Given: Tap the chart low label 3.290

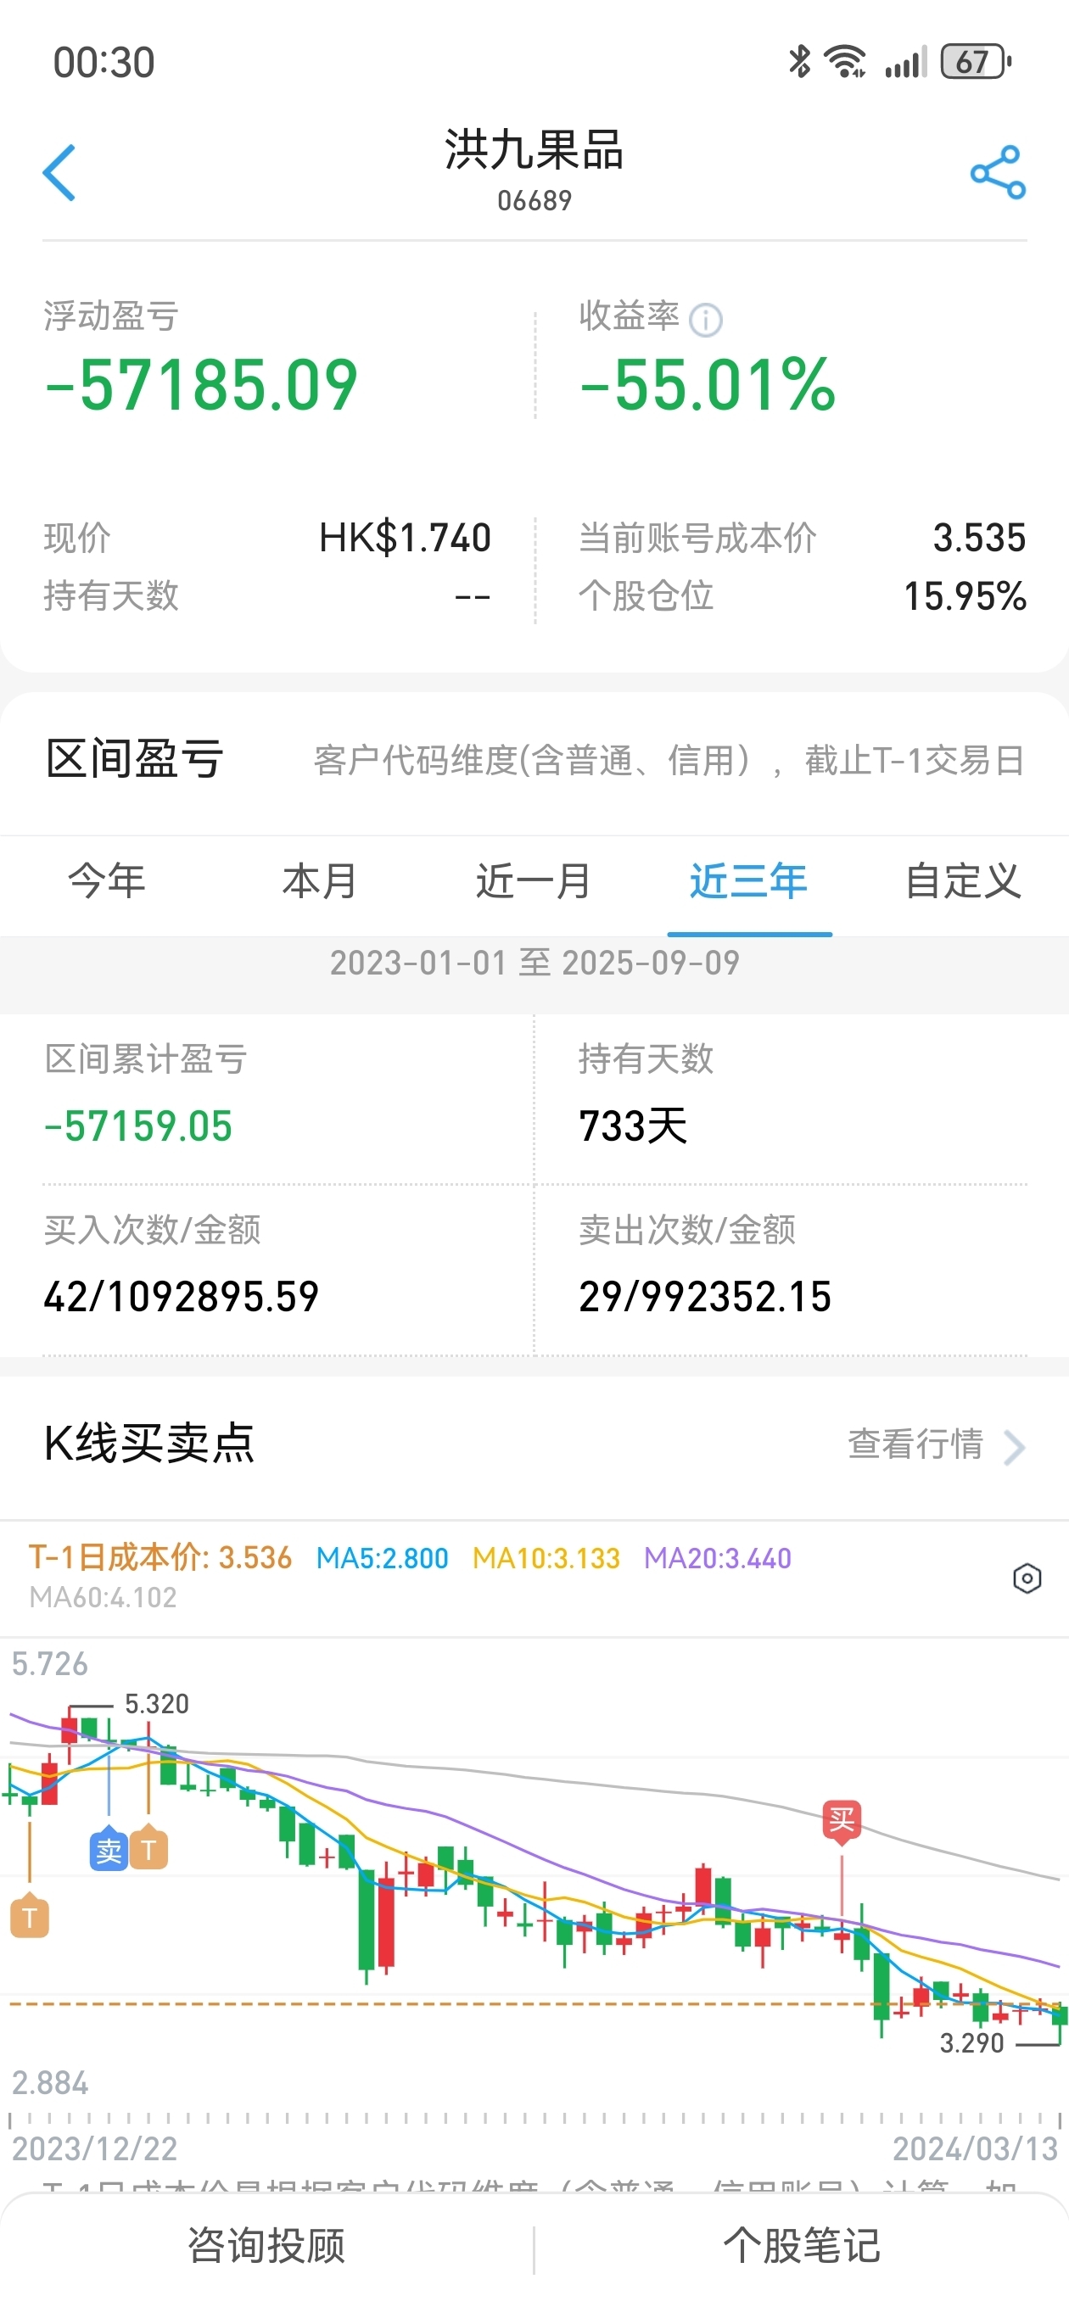Looking at the screenshot, I should [x=971, y=2044].
